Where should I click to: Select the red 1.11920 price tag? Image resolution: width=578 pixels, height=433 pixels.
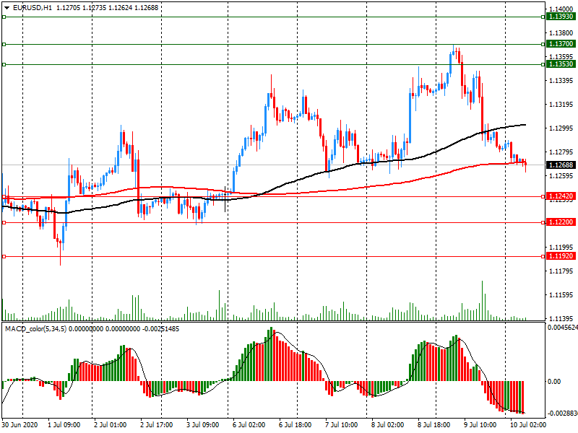[561, 256]
